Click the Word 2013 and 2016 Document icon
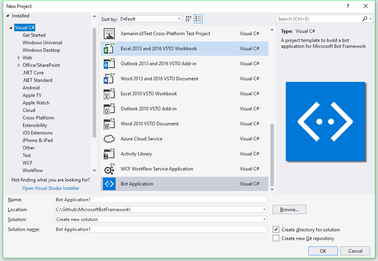The width and height of the screenshot is (378, 261). tap(109, 79)
